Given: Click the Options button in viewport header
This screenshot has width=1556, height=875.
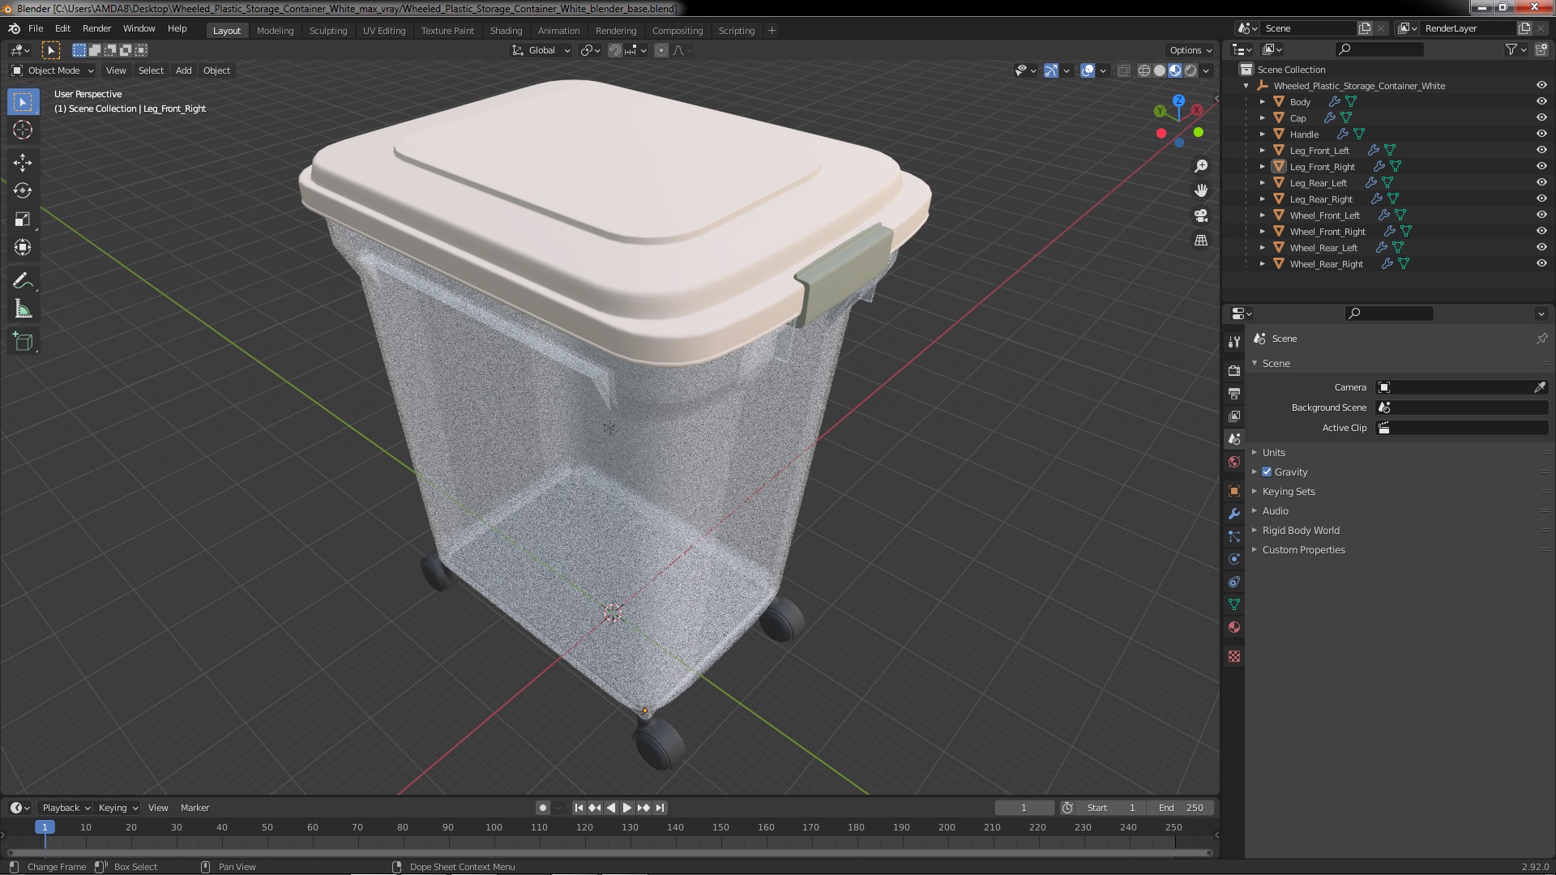Looking at the screenshot, I should pyautogui.click(x=1190, y=50).
